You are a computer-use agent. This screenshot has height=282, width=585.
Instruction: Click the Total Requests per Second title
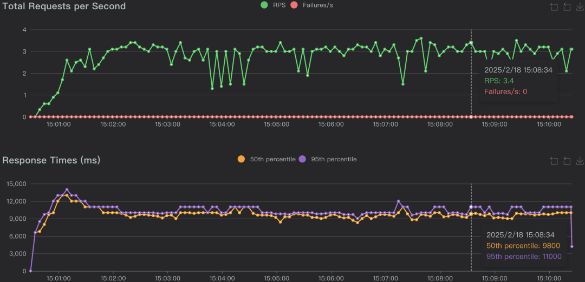pyautogui.click(x=64, y=6)
